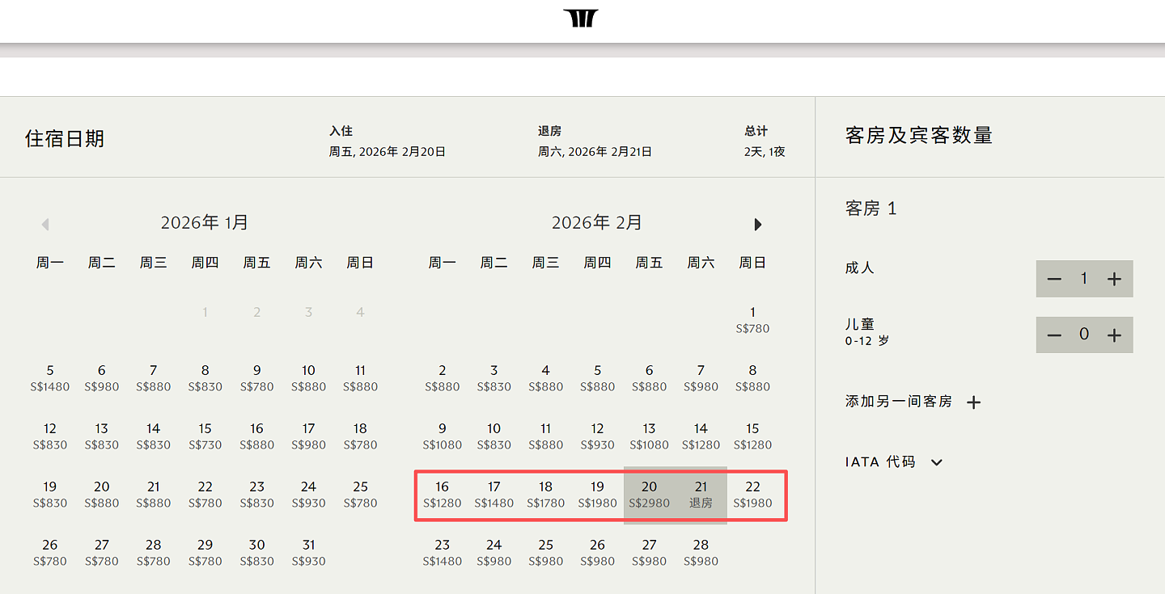
Task: Choose January 22 in the calendar
Action: pyautogui.click(x=205, y=495)
